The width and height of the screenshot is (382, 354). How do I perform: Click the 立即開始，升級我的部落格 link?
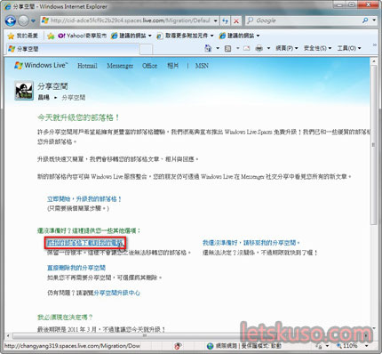click(x=84, y=199)
